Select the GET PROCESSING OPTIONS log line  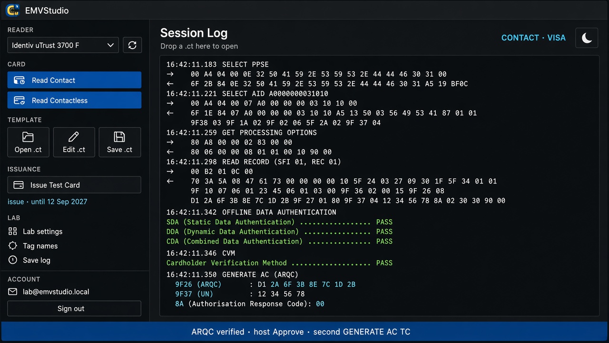[241, 132]
